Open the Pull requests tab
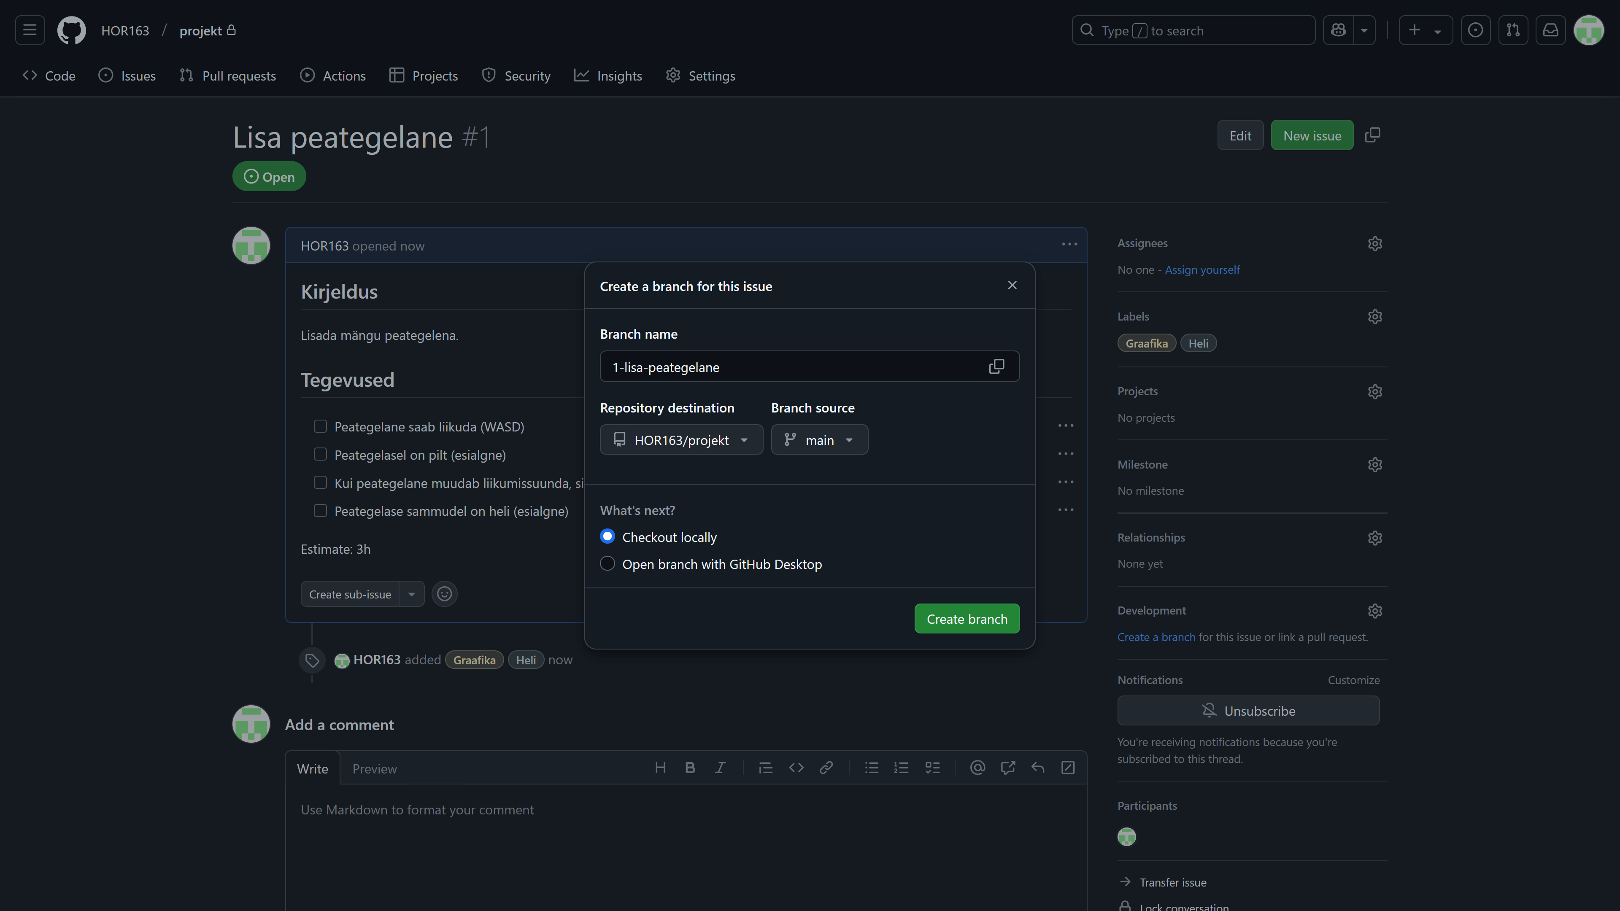 point(228,75)
